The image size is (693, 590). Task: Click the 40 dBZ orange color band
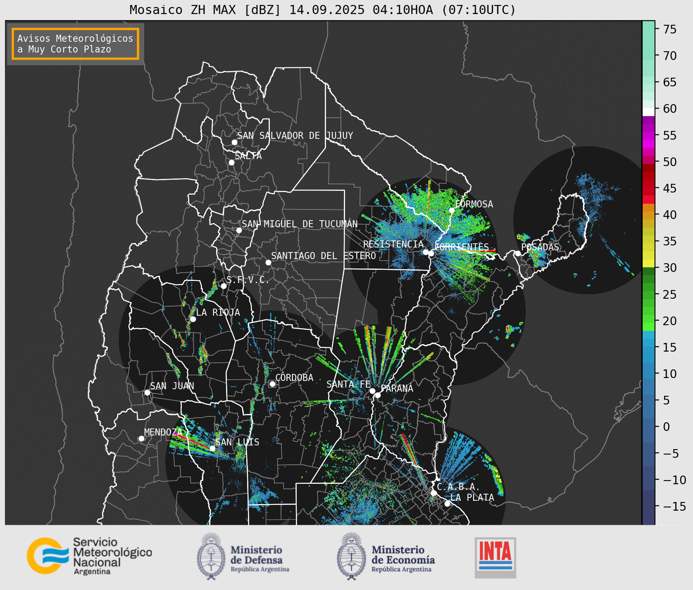click(648, 216)
